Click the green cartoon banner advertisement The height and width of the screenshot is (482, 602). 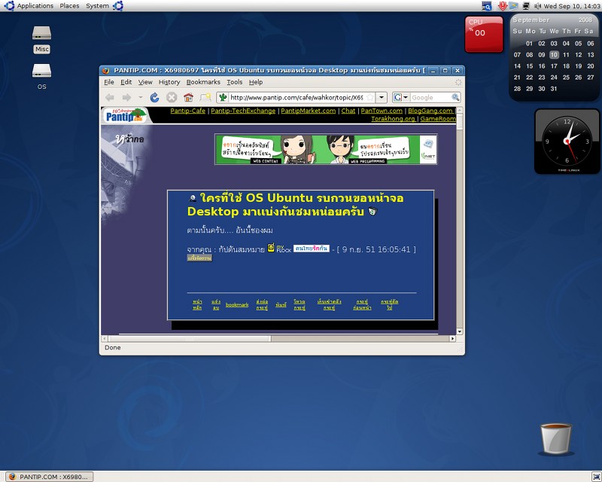(326, 149)
